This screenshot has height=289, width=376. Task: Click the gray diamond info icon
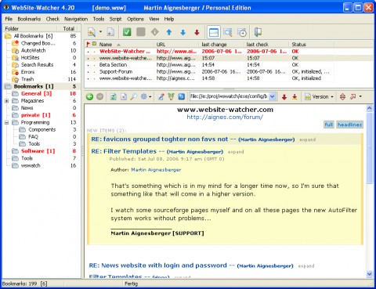(155, 32)
